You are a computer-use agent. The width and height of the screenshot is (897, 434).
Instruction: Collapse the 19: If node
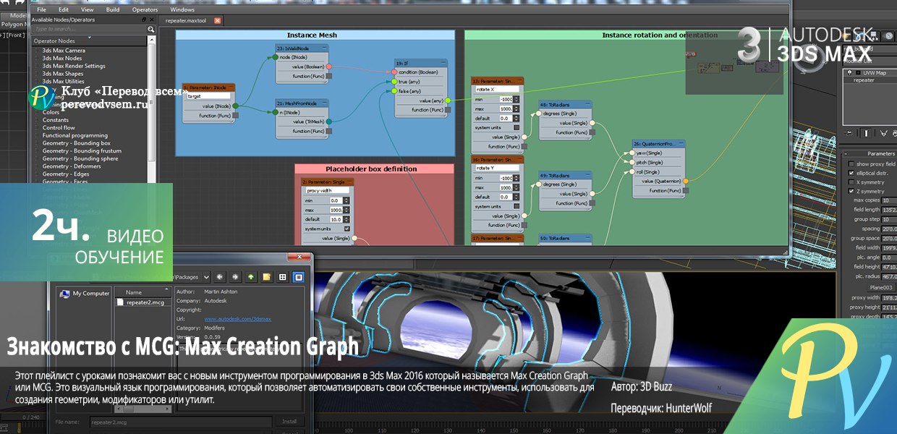click(x=443, y=63)
